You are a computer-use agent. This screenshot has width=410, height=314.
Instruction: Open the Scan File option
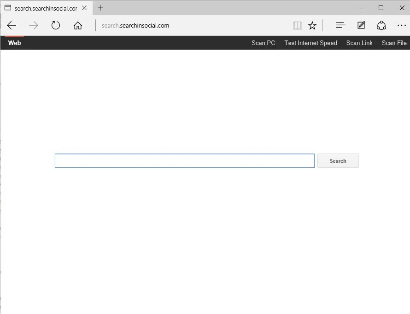pos(394,43)
